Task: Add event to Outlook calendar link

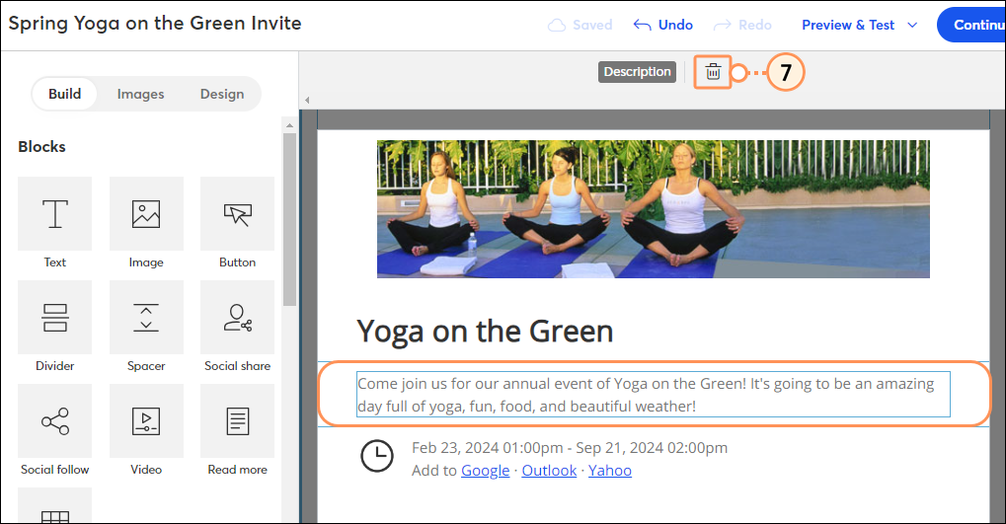Action: point(549,470)
